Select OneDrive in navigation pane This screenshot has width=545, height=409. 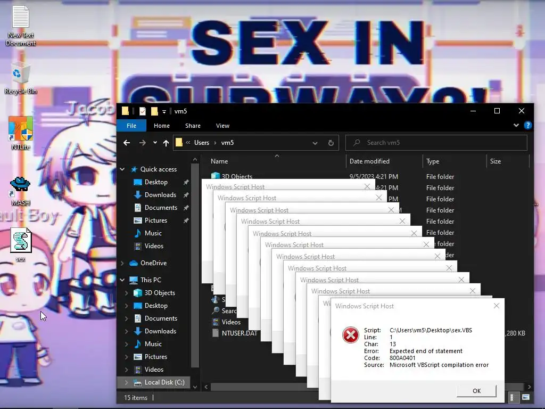pos(153,263)
